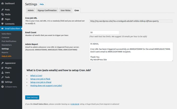Image resolution: width=177 pixels, height=109 pixels.
Task: Click the Email Subscribers envelope icon
Action: tap(3, 29)
